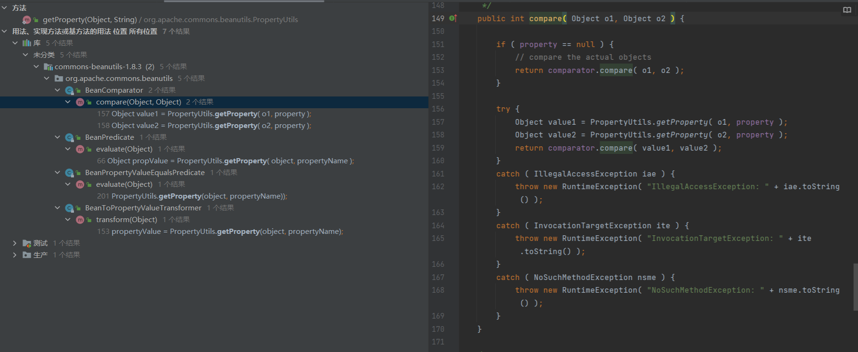Collapse the BeanToPropertyValueTransformer node
This screenshot has width=858, height=352.
57,208
